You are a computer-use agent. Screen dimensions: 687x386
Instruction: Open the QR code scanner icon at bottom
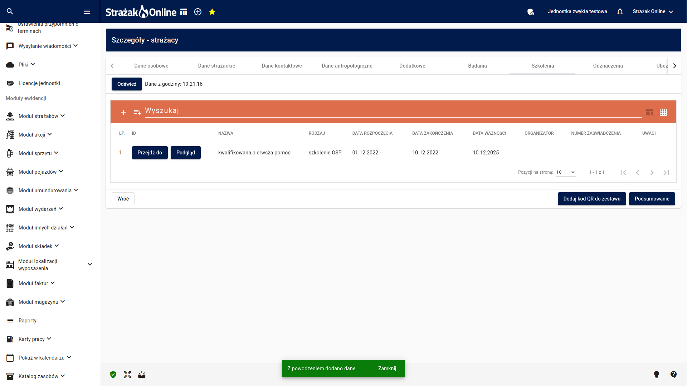[127, 375]
